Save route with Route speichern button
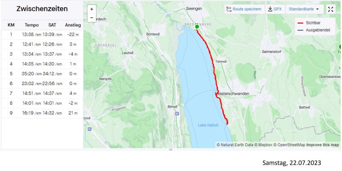The image size is (342, 171). pos(245,9)
